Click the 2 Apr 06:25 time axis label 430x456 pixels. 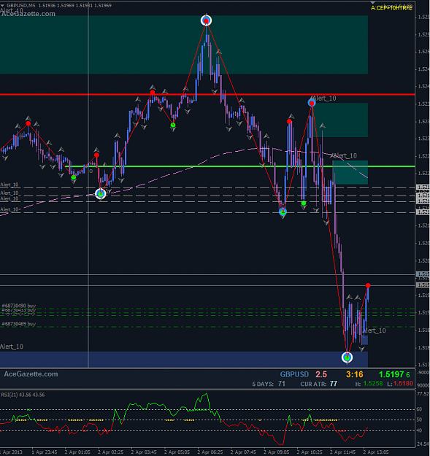pos(210,452)
